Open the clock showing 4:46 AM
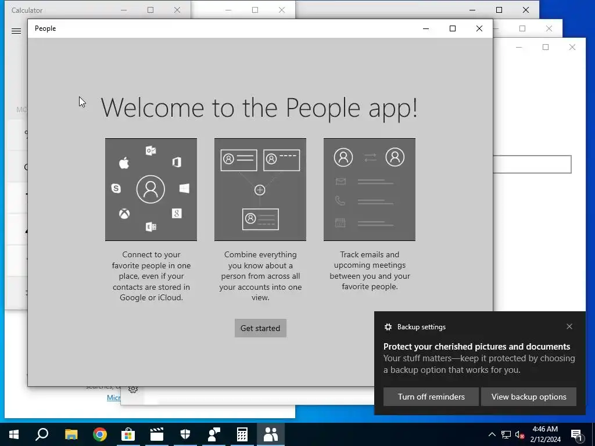The height and width of the screenshot is (446, 595). click(545, 434)
